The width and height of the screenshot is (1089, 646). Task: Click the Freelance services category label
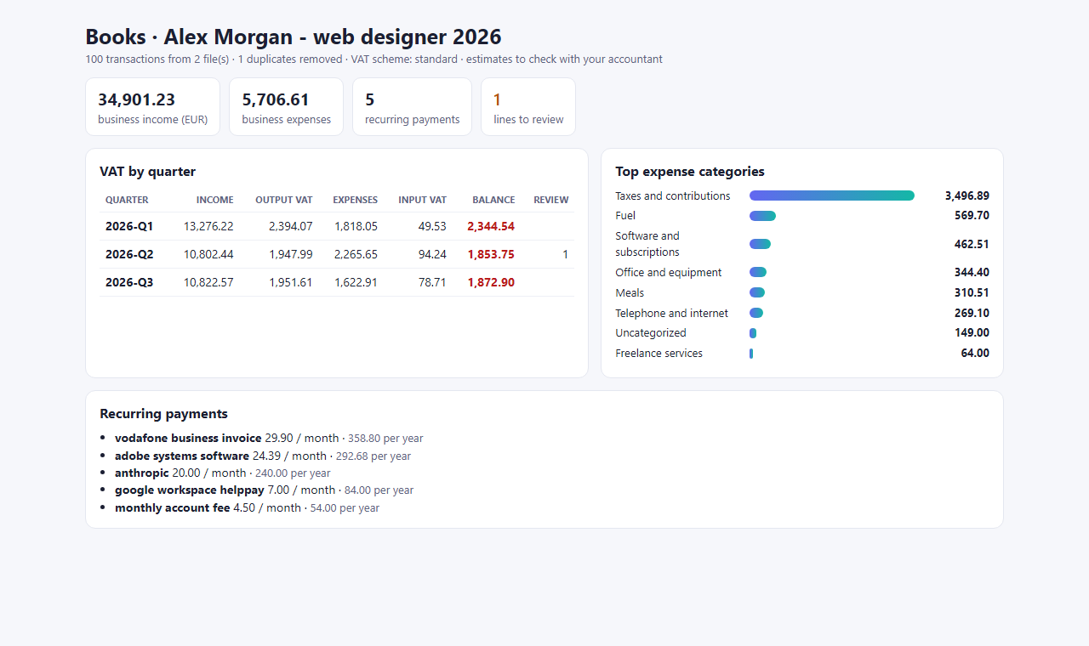coord(659,354)
